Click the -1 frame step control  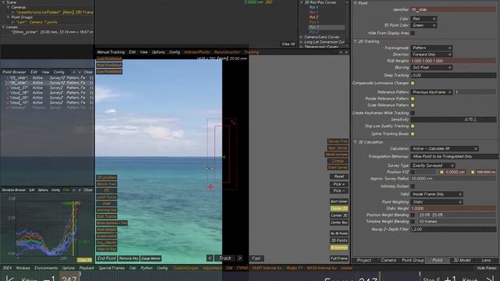[49, 279]
